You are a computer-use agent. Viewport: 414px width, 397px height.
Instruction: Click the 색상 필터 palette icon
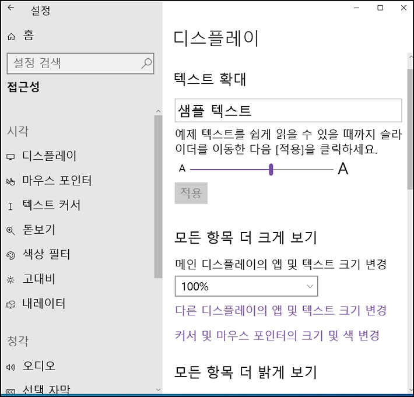click(10, 255)
